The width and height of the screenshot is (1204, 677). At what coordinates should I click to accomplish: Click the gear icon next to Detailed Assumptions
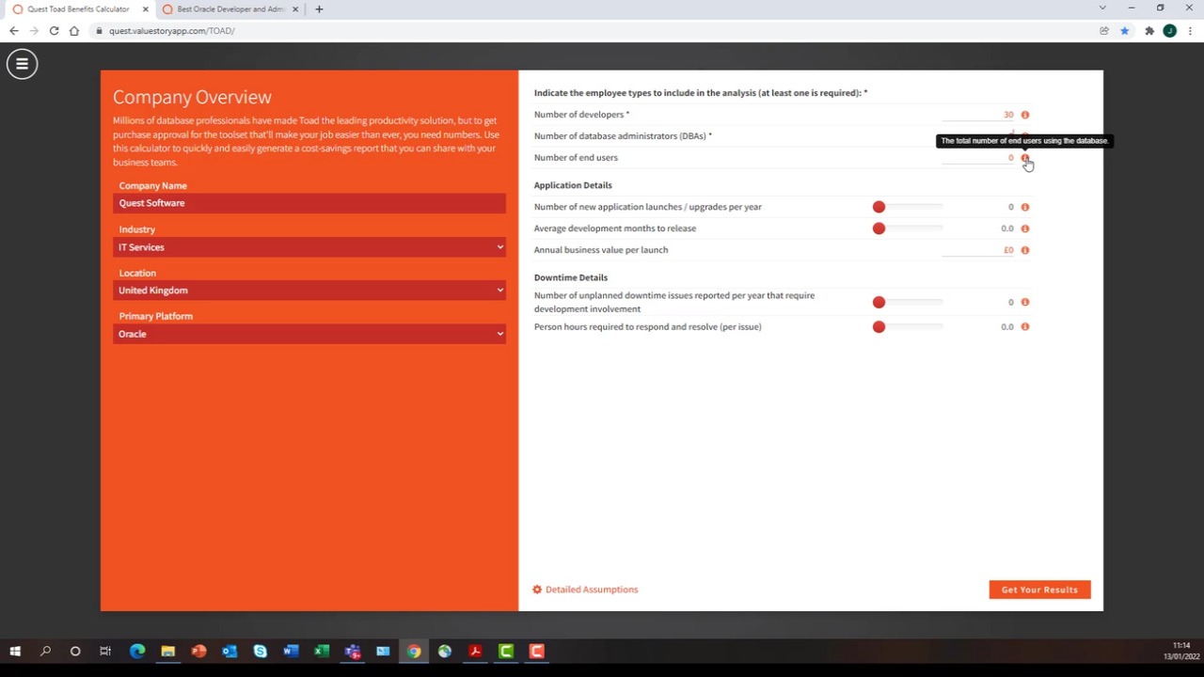(536, 589)
